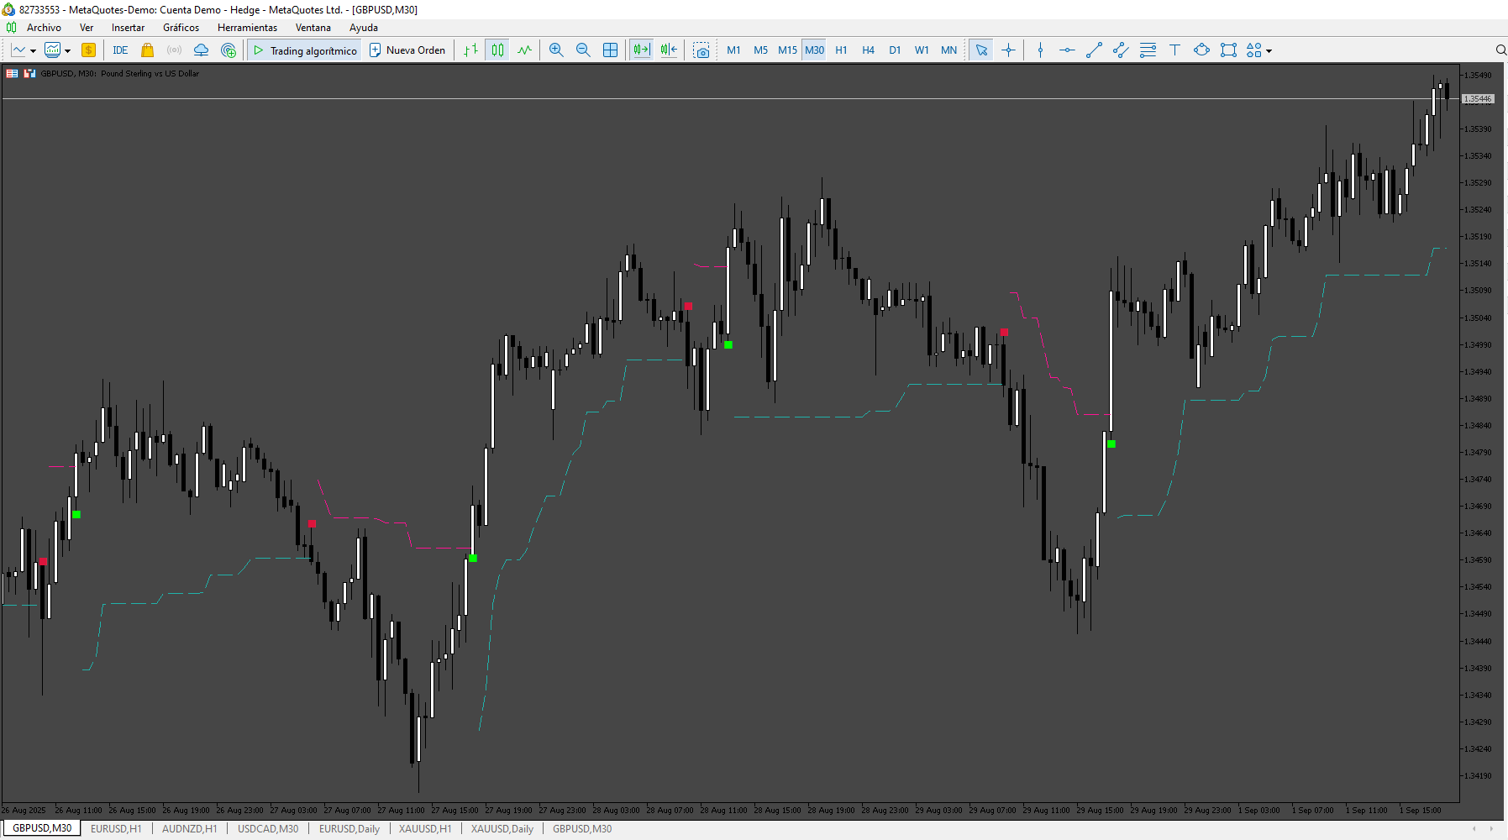Expand the shapes dropdown arrow

tap(1269, 51)
